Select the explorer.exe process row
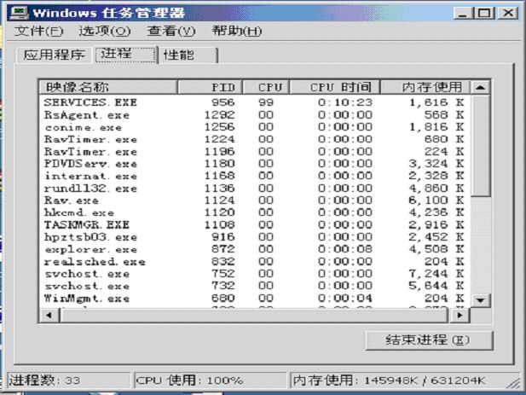Viewport: 526px width, 395px height. pyautogui.click(x=255, y=249)
